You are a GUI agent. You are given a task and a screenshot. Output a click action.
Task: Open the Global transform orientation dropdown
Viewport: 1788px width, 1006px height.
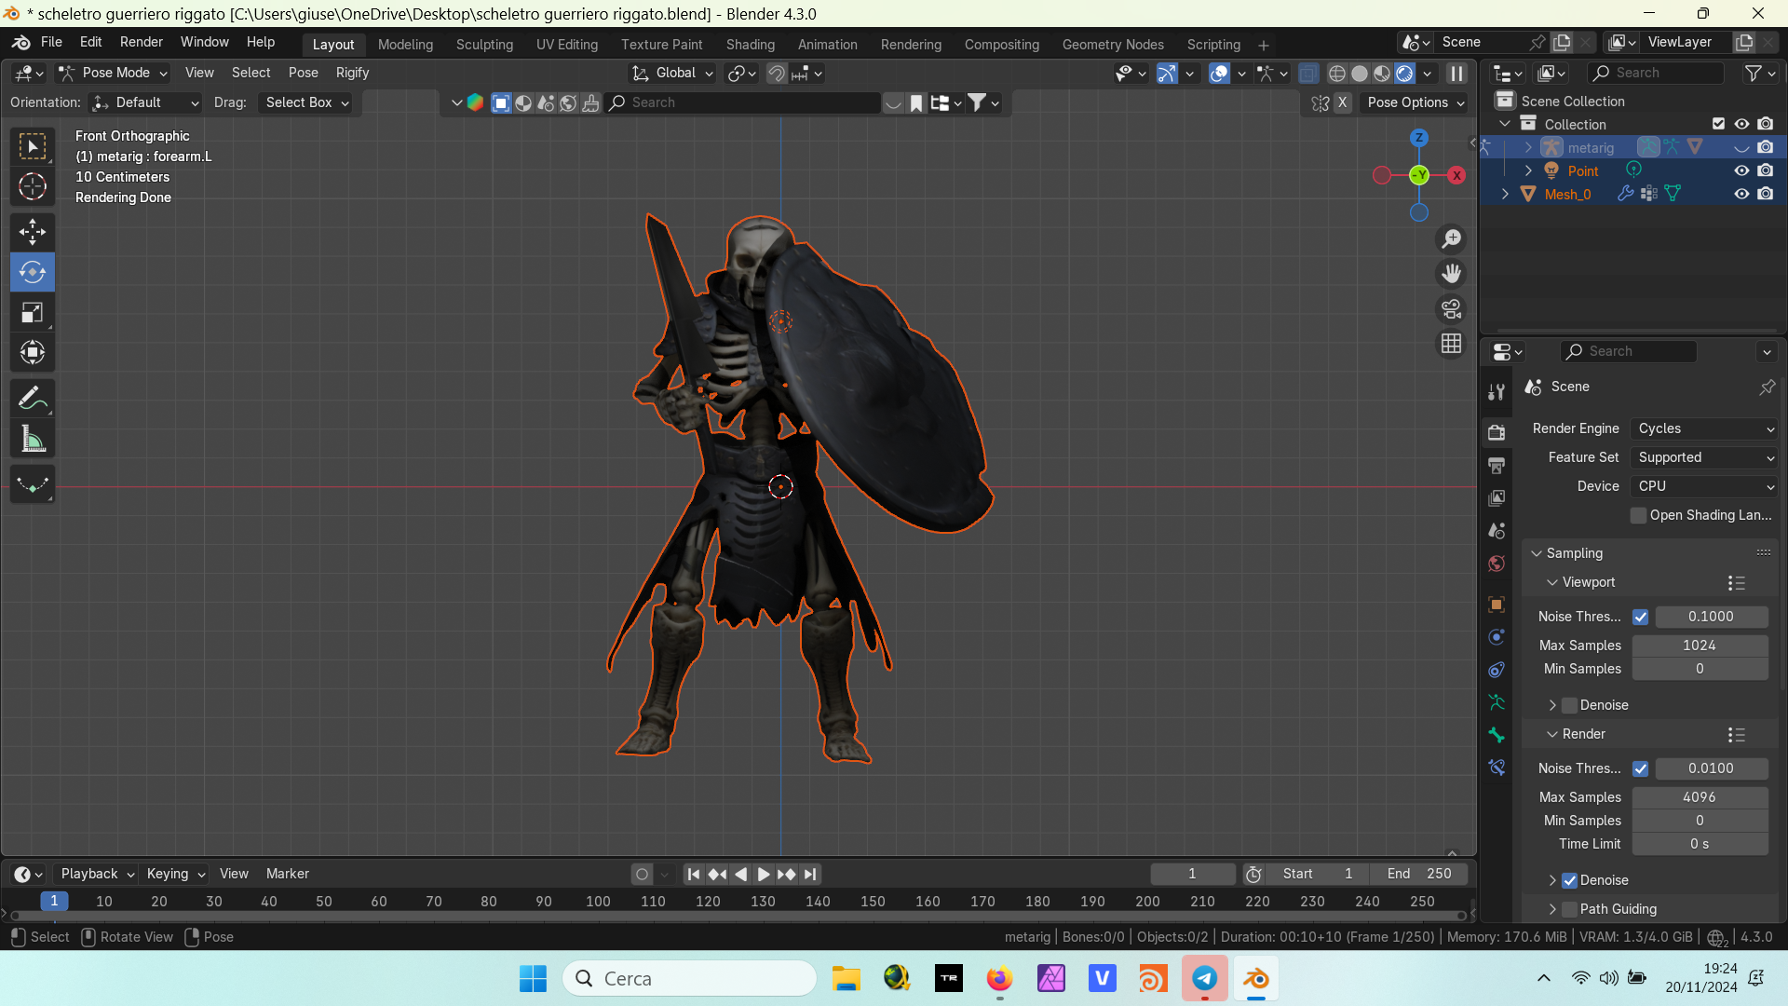672,73
